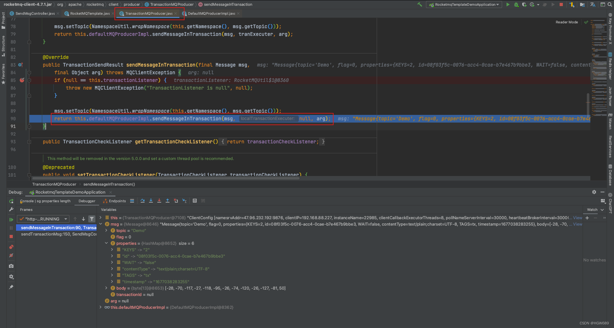Click View link on the 'this' row
Image resolution: width=614 pixels, height=328 pixels.
(x=578, y=218)
